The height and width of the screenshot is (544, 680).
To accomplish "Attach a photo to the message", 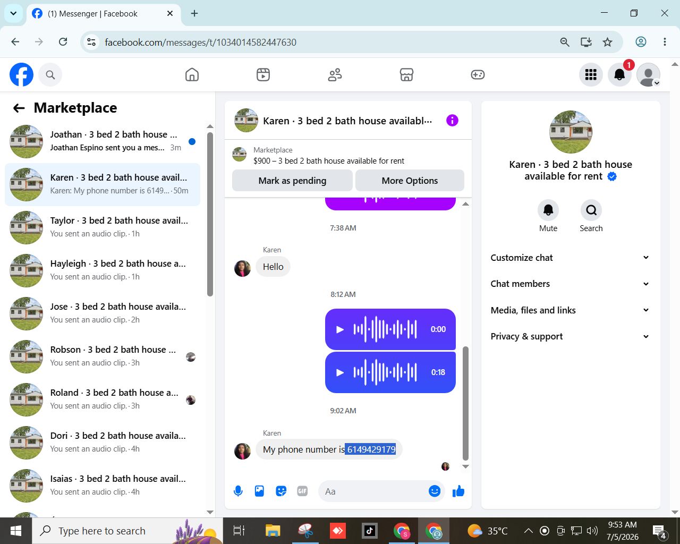I will point(259,491).
